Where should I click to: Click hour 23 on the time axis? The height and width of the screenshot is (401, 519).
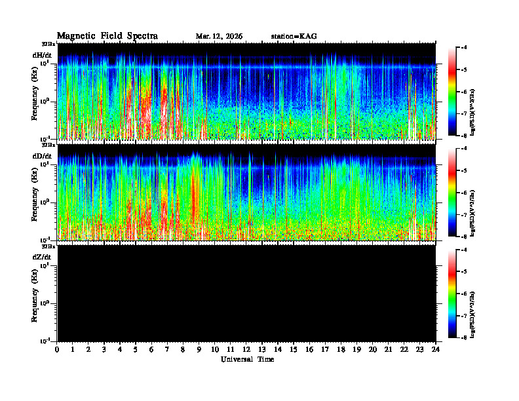[x=420, y=349]
